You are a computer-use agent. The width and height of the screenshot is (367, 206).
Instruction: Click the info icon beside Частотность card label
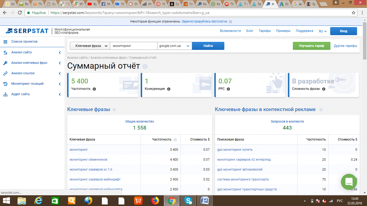point(94,89)
